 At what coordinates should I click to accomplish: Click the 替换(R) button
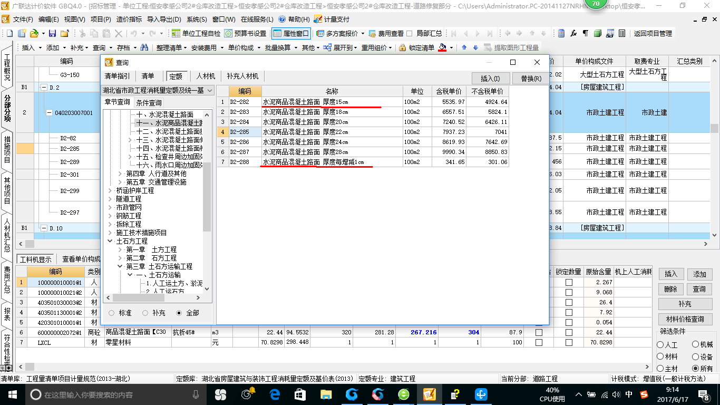[x=531, y=79]
